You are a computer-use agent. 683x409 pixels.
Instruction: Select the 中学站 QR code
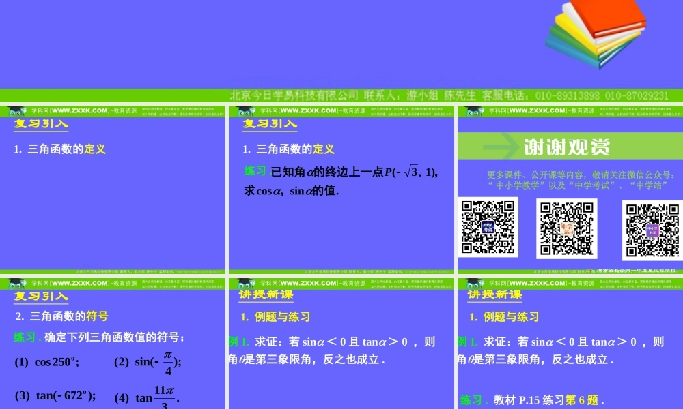point(566,228)
